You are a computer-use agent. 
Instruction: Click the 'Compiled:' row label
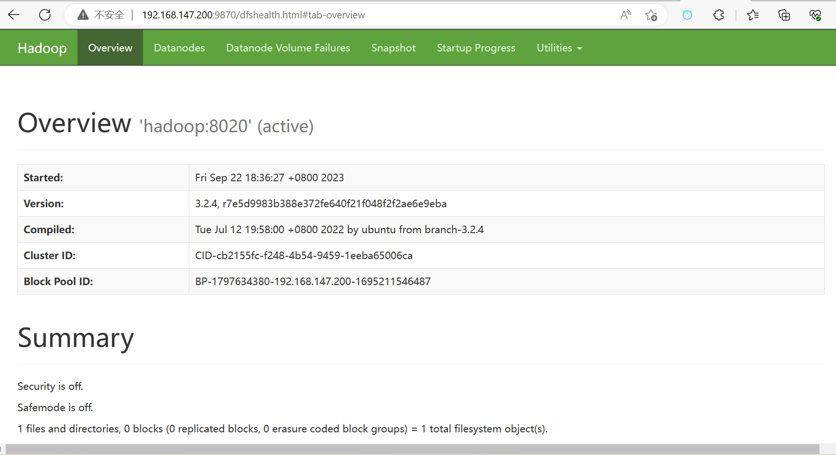click(x=49, y=229)
